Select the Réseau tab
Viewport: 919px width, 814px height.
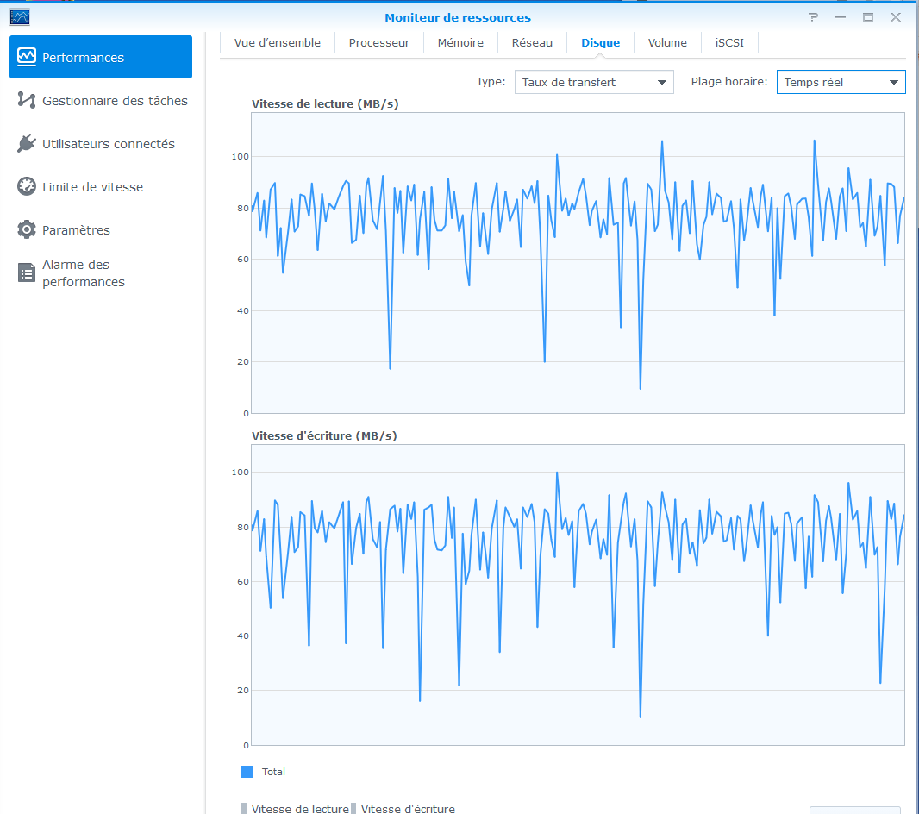[532, 43]
